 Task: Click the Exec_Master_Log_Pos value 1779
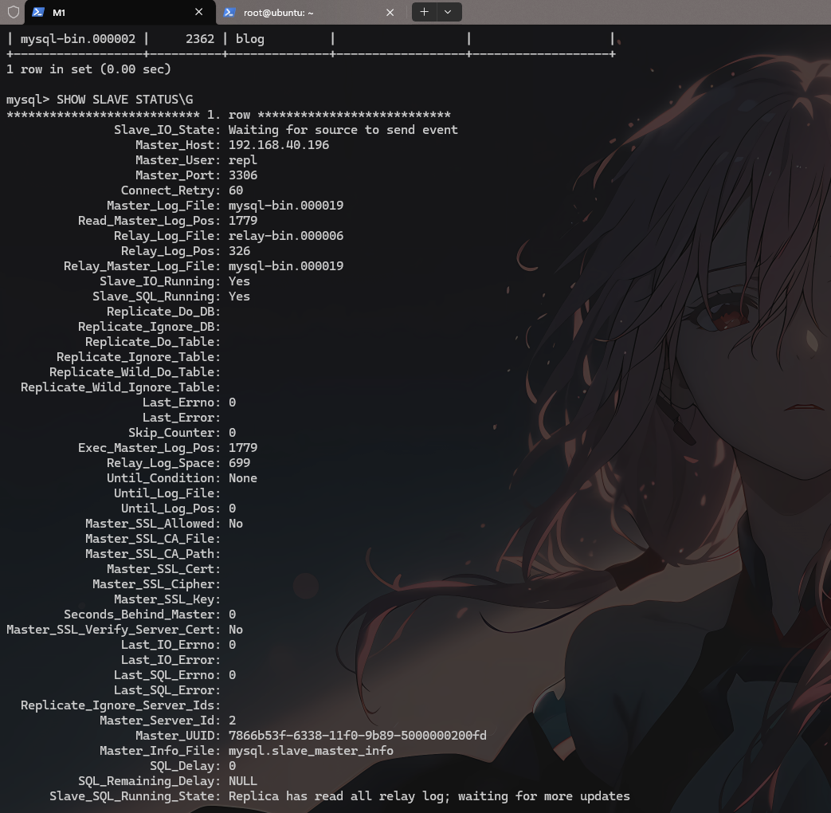[x=243, y=448]
